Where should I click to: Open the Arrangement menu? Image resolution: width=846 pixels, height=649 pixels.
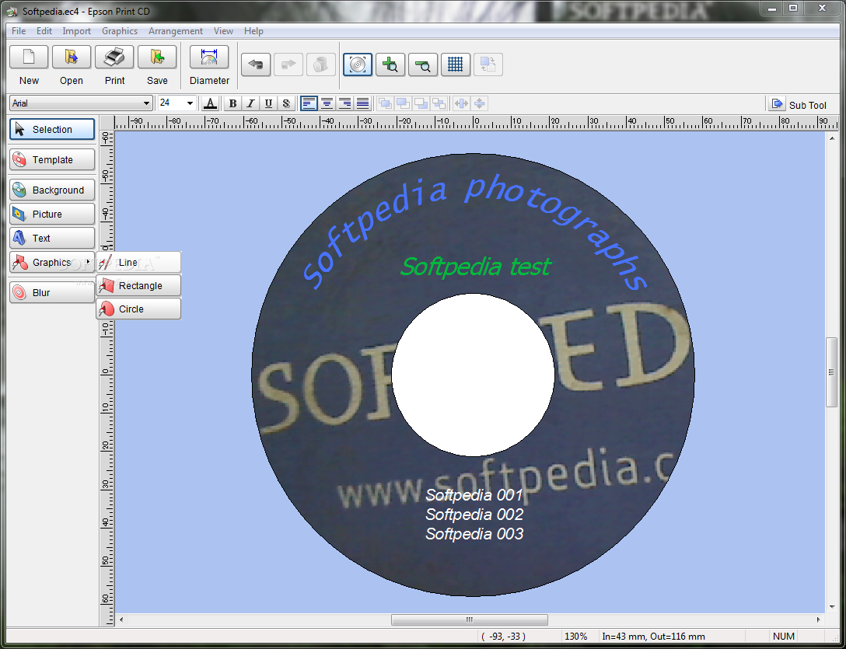[176, 31]
